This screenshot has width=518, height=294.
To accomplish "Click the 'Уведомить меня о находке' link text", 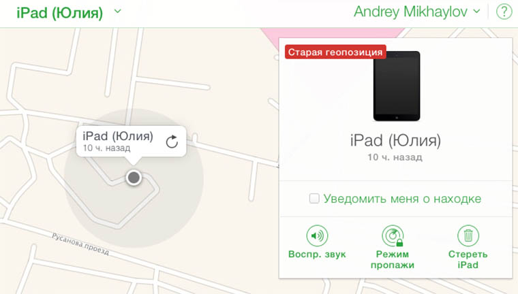I will [402, 199].
